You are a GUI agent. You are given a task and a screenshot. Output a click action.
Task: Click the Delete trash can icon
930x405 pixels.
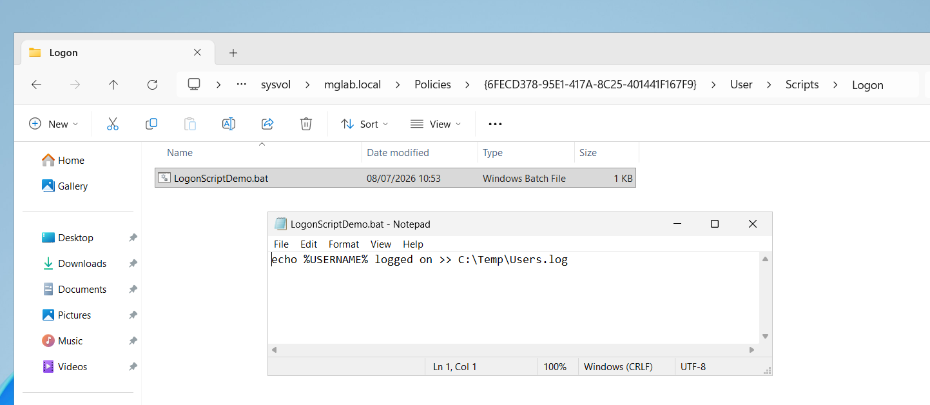coord(306,124)
